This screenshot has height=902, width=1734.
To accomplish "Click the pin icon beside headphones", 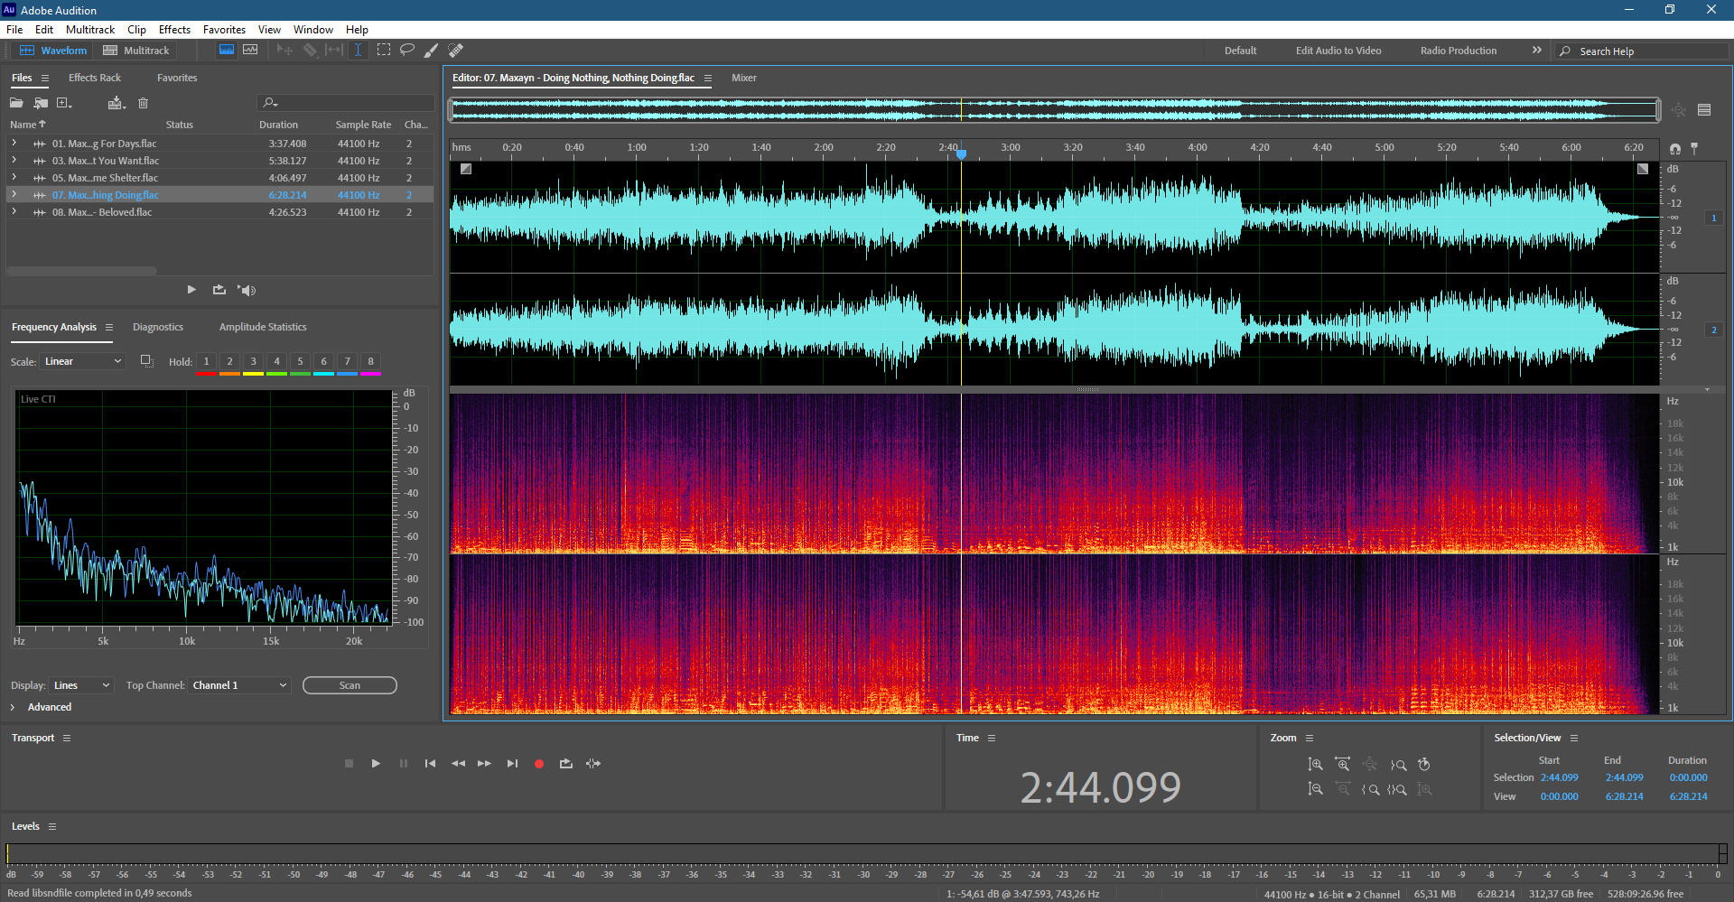I will tap(1694, 148).
